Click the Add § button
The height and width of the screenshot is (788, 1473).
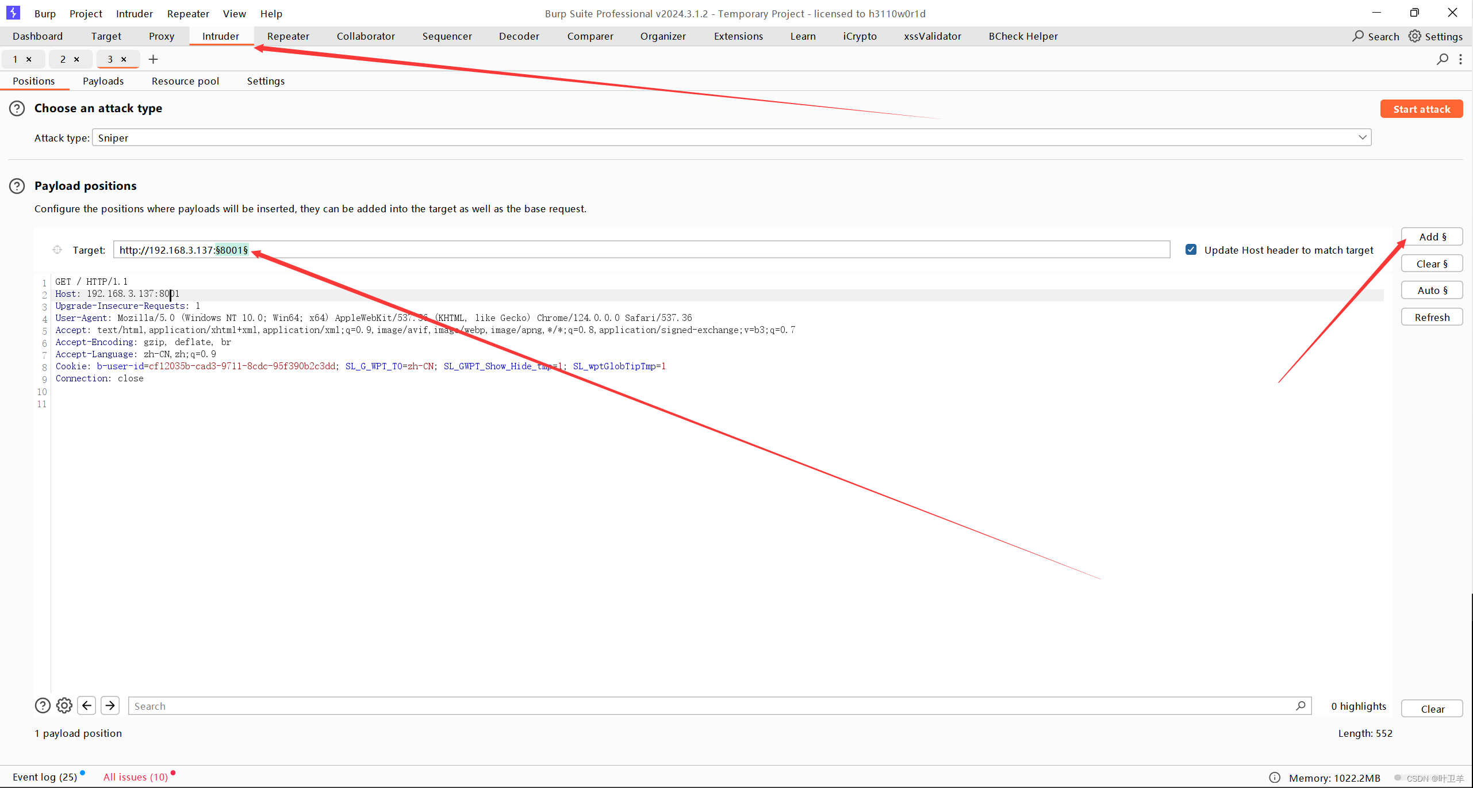[1432, 236]
